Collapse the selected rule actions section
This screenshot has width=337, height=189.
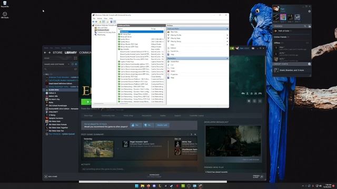click(x=227, y=58)
